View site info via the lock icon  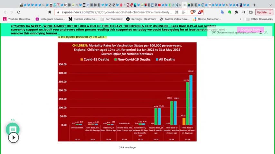(x=58, y=12)
